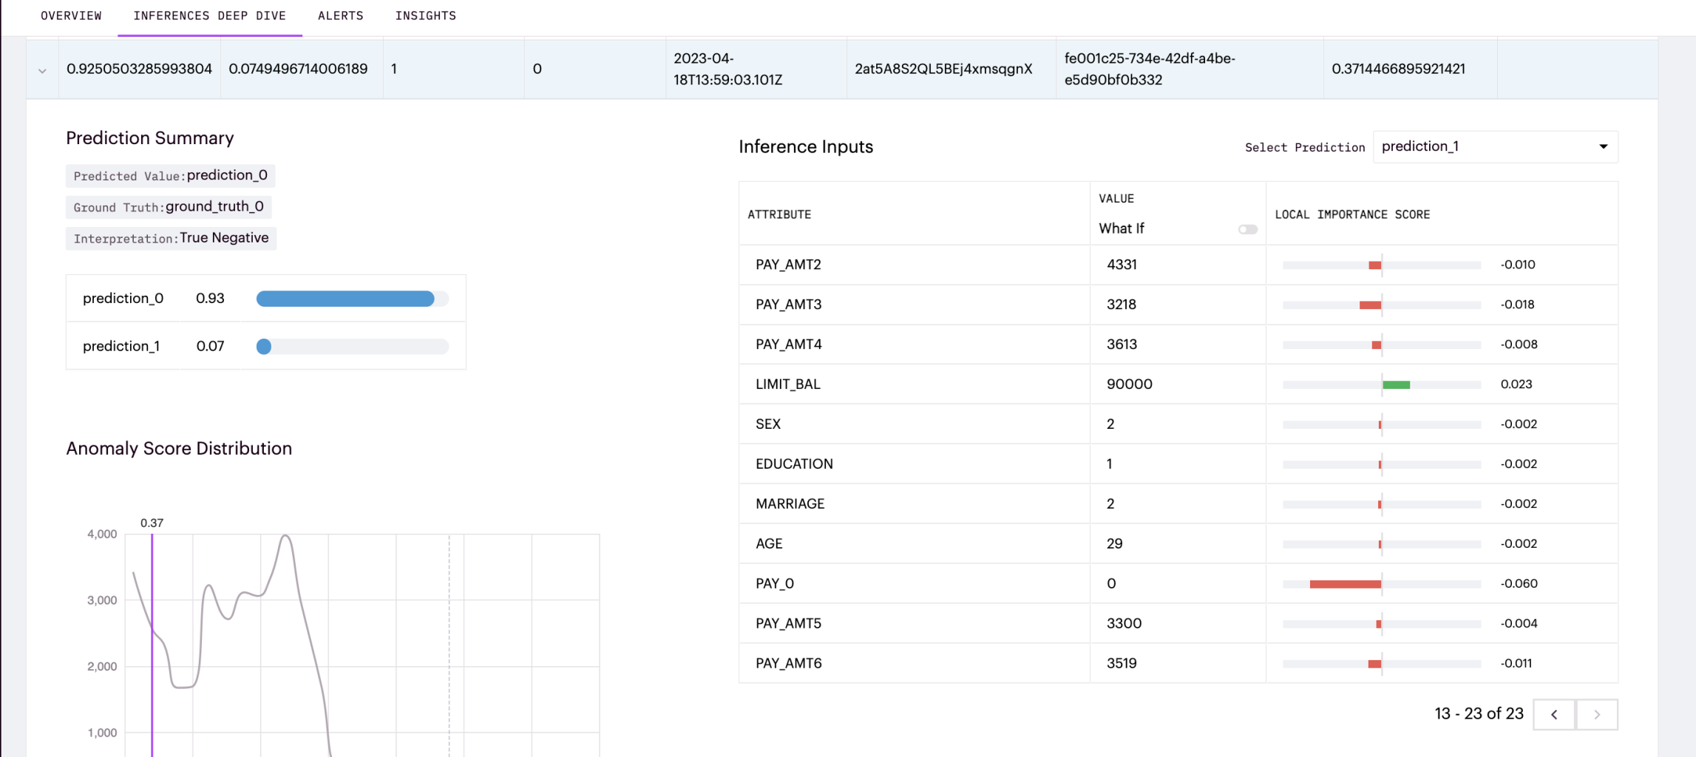Collapse the expanded inference row chevron
1696x757 pixels.
pos(42,70)
